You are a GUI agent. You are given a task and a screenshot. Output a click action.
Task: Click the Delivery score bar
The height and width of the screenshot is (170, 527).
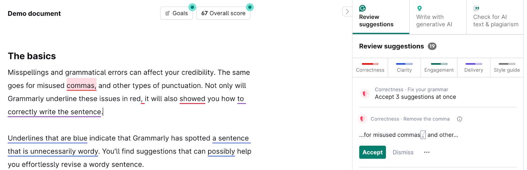(x=474, y=64)
